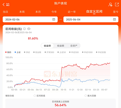Click the 2024-02-06 start date field
The width and height of the screenshot is (121, 108).
[30, 19]
